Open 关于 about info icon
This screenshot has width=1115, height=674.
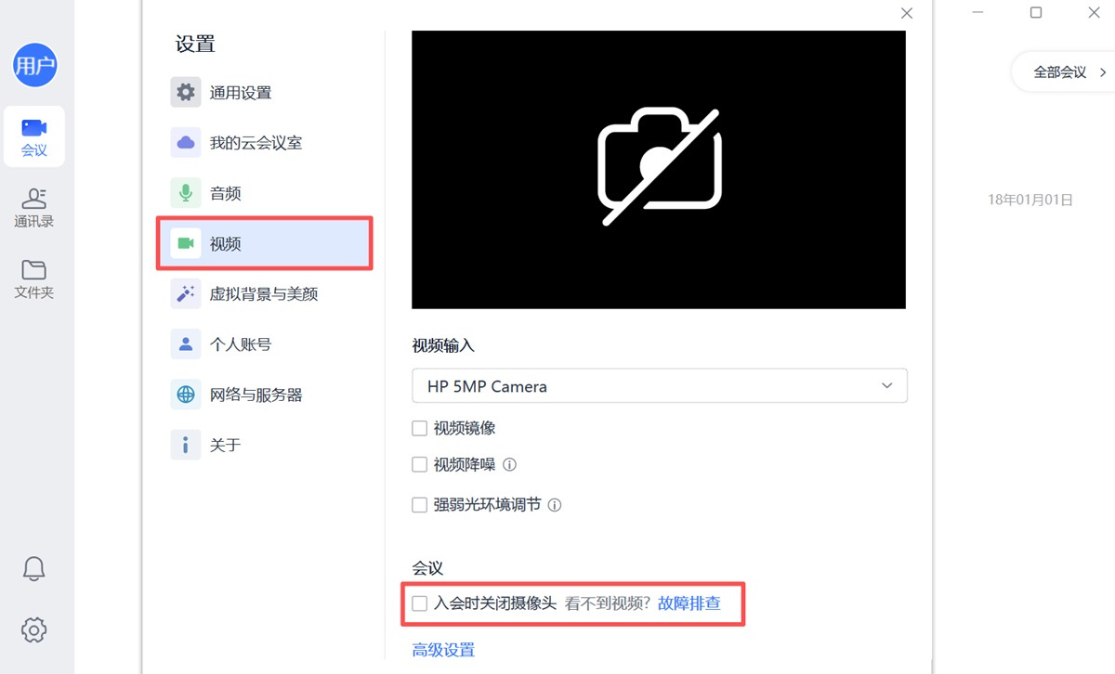[x=185, y=444]
